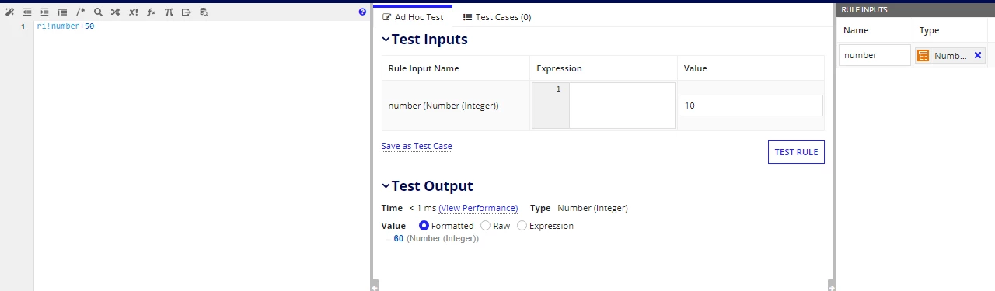Click the 'Number (Integer)' output type text
The width and height of the screenshot is (995, 291).
pyautogui.click(x=592, y=208)
